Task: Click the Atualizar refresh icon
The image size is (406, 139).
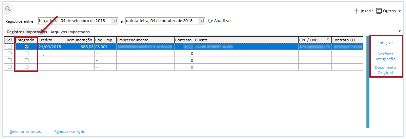Action: tap(210, 21)
